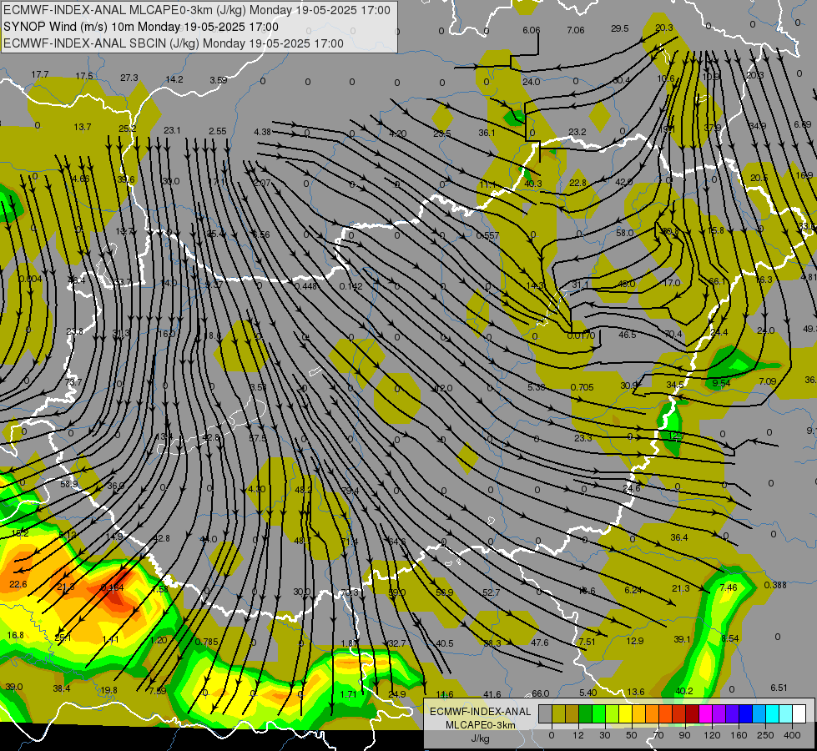Click the map value 66.0

pos(540,693)
